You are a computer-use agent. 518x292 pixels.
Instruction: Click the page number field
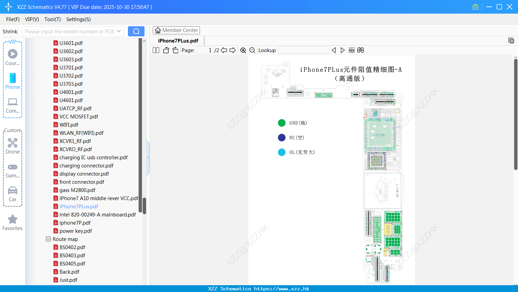[x=205, y=50]
